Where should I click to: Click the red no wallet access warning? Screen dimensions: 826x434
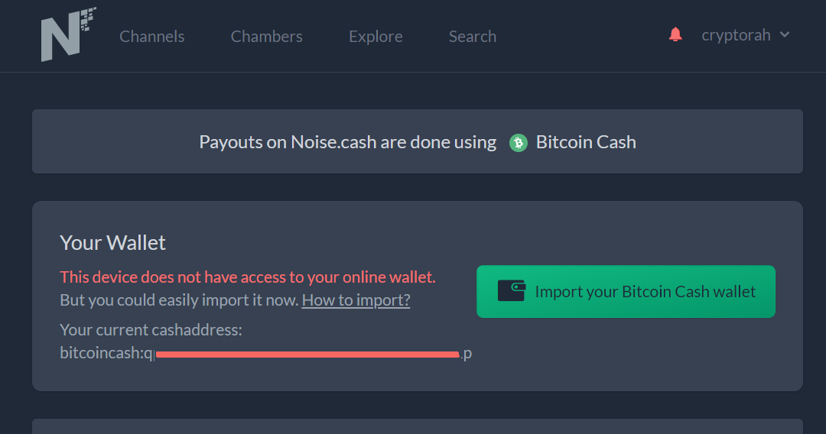248,277
